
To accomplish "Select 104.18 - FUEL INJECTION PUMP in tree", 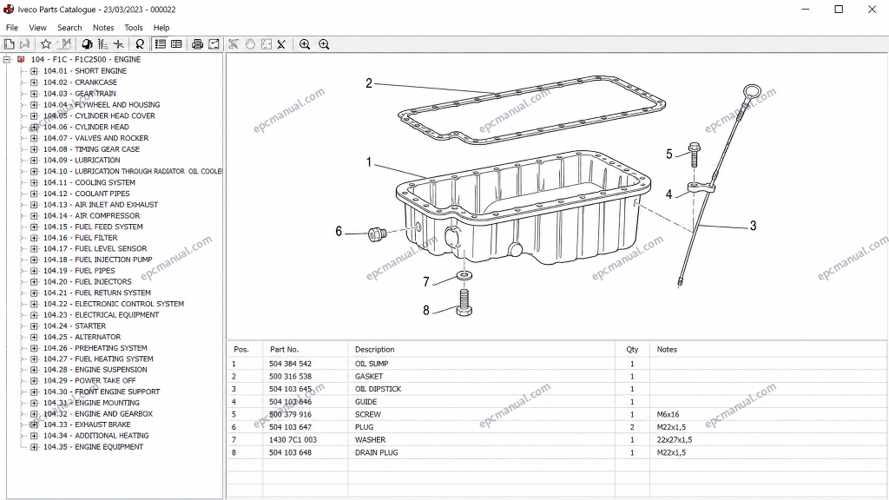I will [x=97, y=260].
